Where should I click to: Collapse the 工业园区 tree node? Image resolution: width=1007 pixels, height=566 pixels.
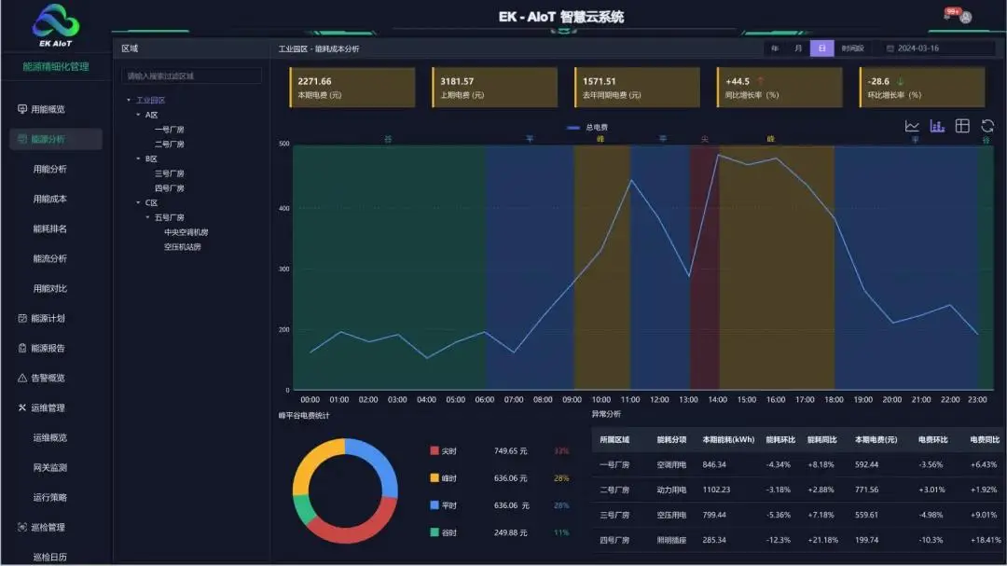(x=129, y=100)
